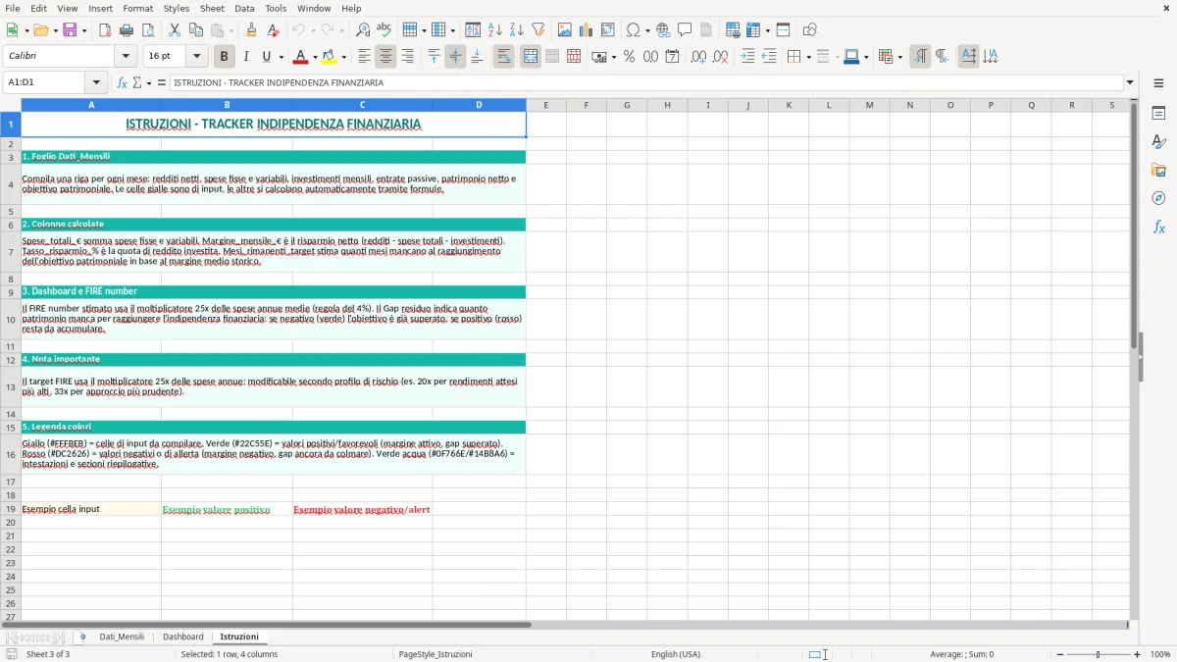Open the sidebar Gallery icon

(x=1158, y=170)
